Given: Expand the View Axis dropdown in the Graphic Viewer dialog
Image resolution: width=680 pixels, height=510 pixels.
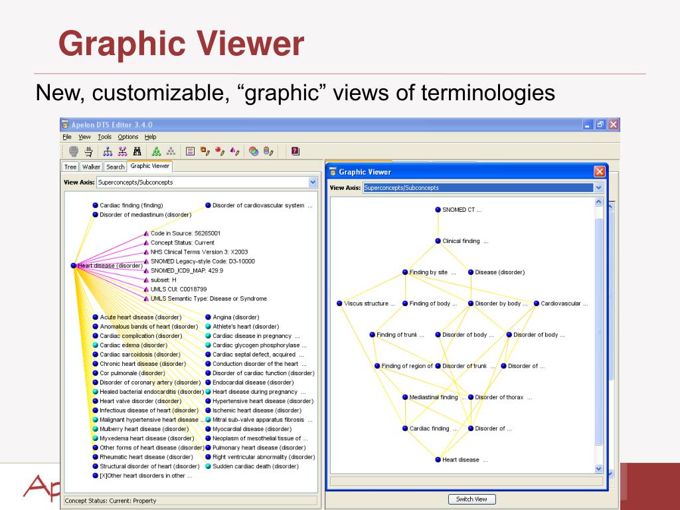Looking at the screenshot, I should (598, 188).
